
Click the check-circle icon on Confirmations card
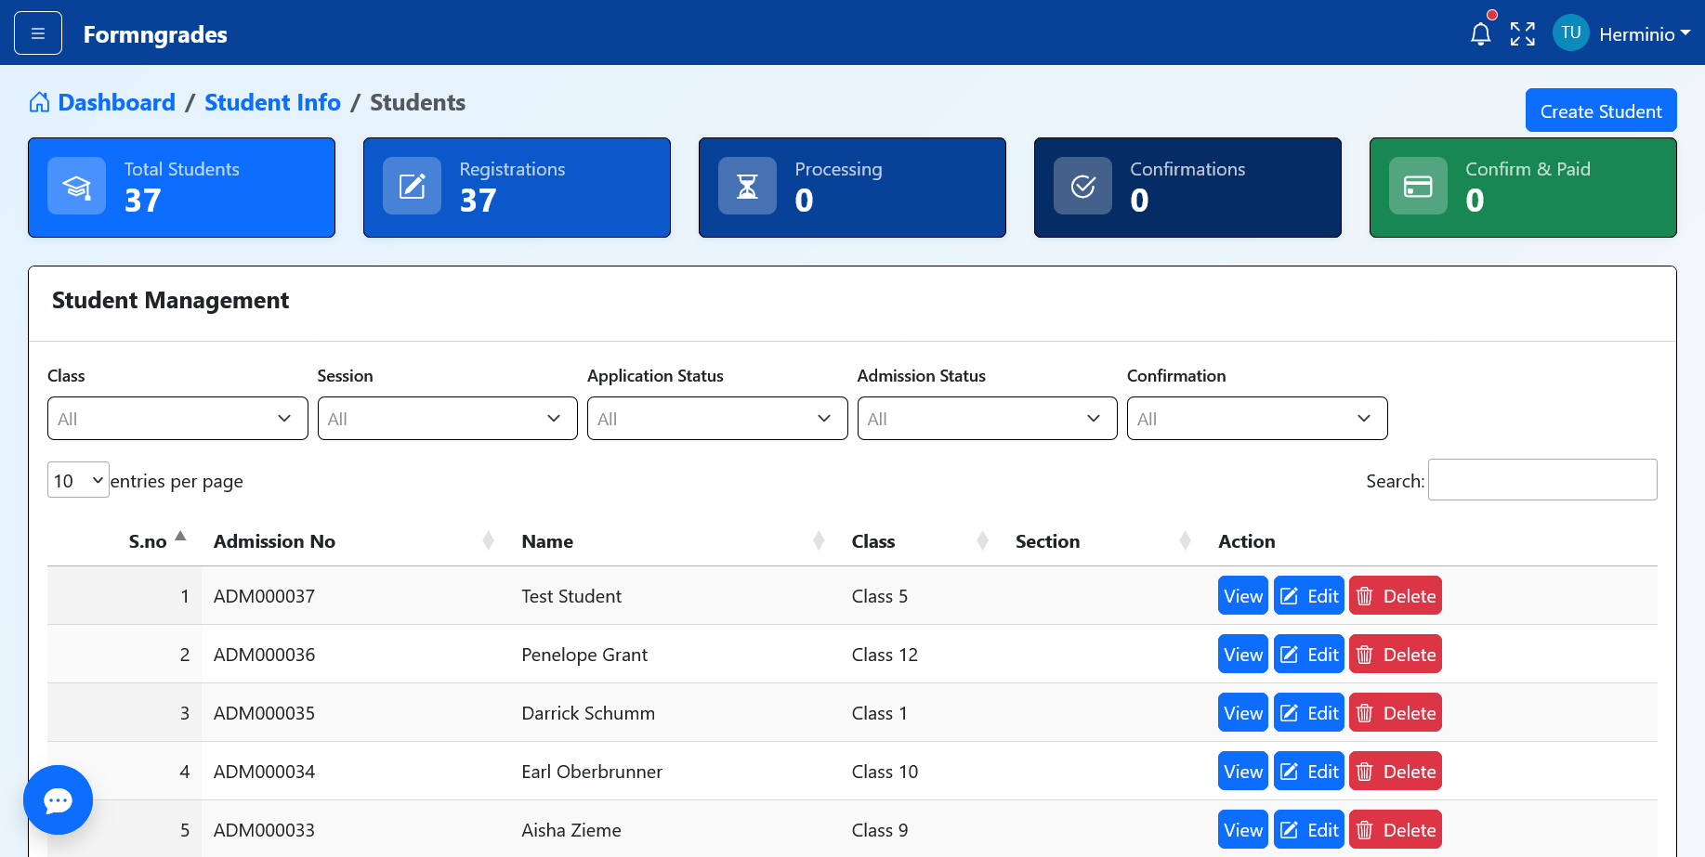[1083, 186]
